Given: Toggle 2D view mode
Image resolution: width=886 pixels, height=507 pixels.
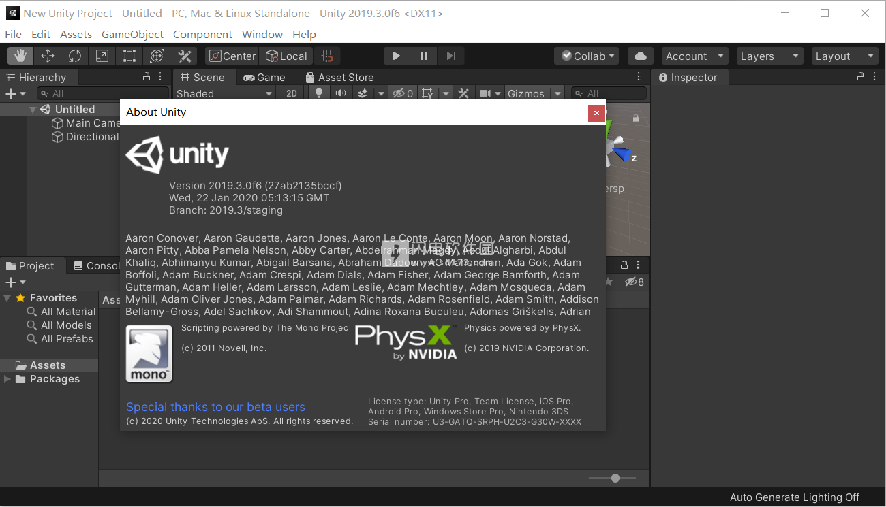Looking at the screenshot, I should point(292,93).
